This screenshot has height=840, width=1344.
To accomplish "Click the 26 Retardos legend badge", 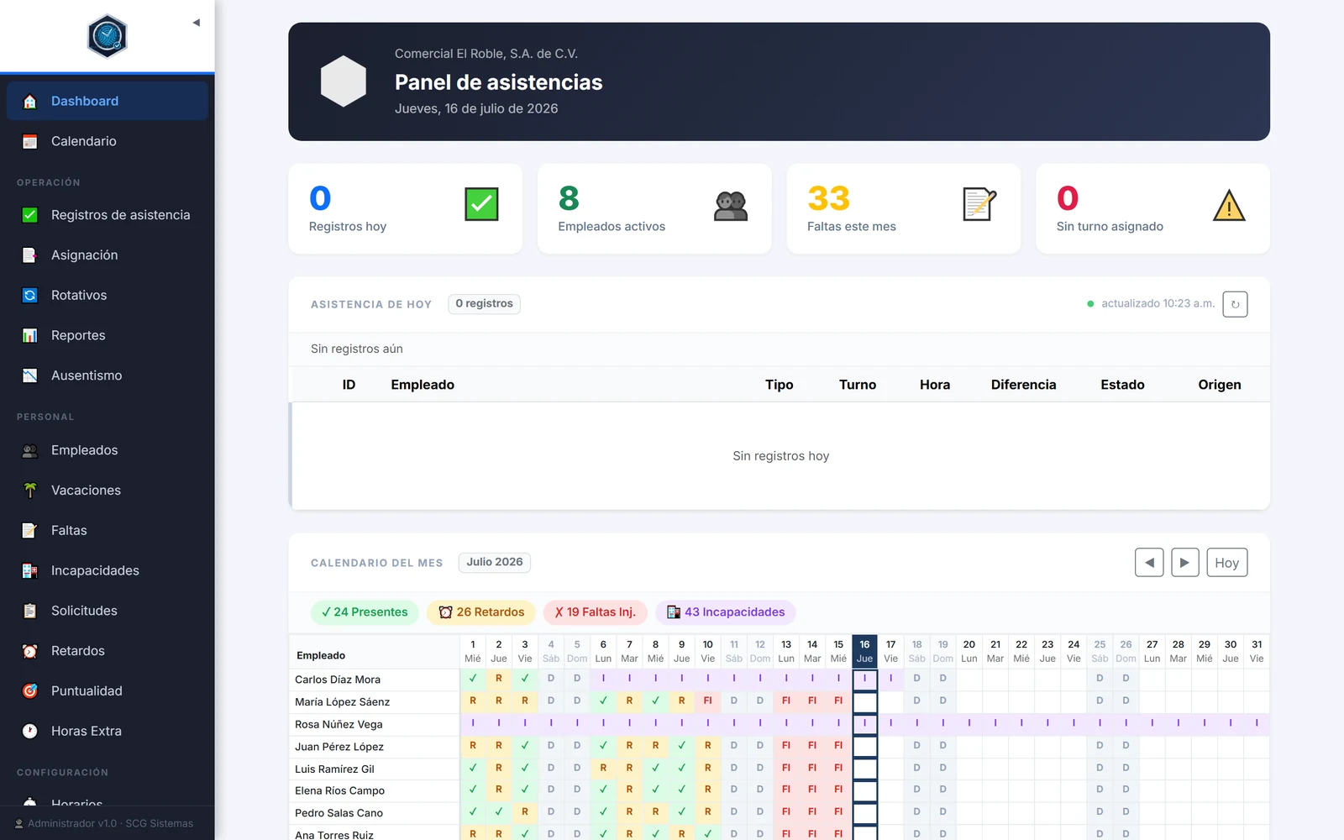I will pyautogui.click(x=481, y=612).
